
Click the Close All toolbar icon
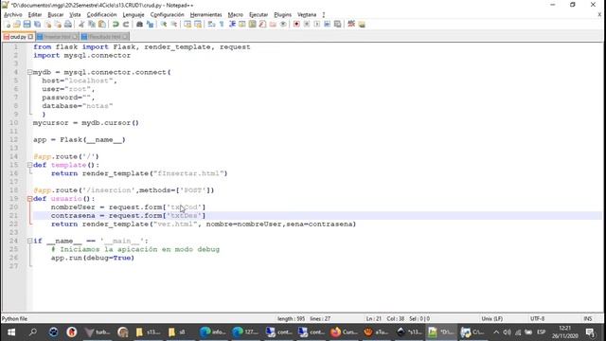click(x=58, y=25)
